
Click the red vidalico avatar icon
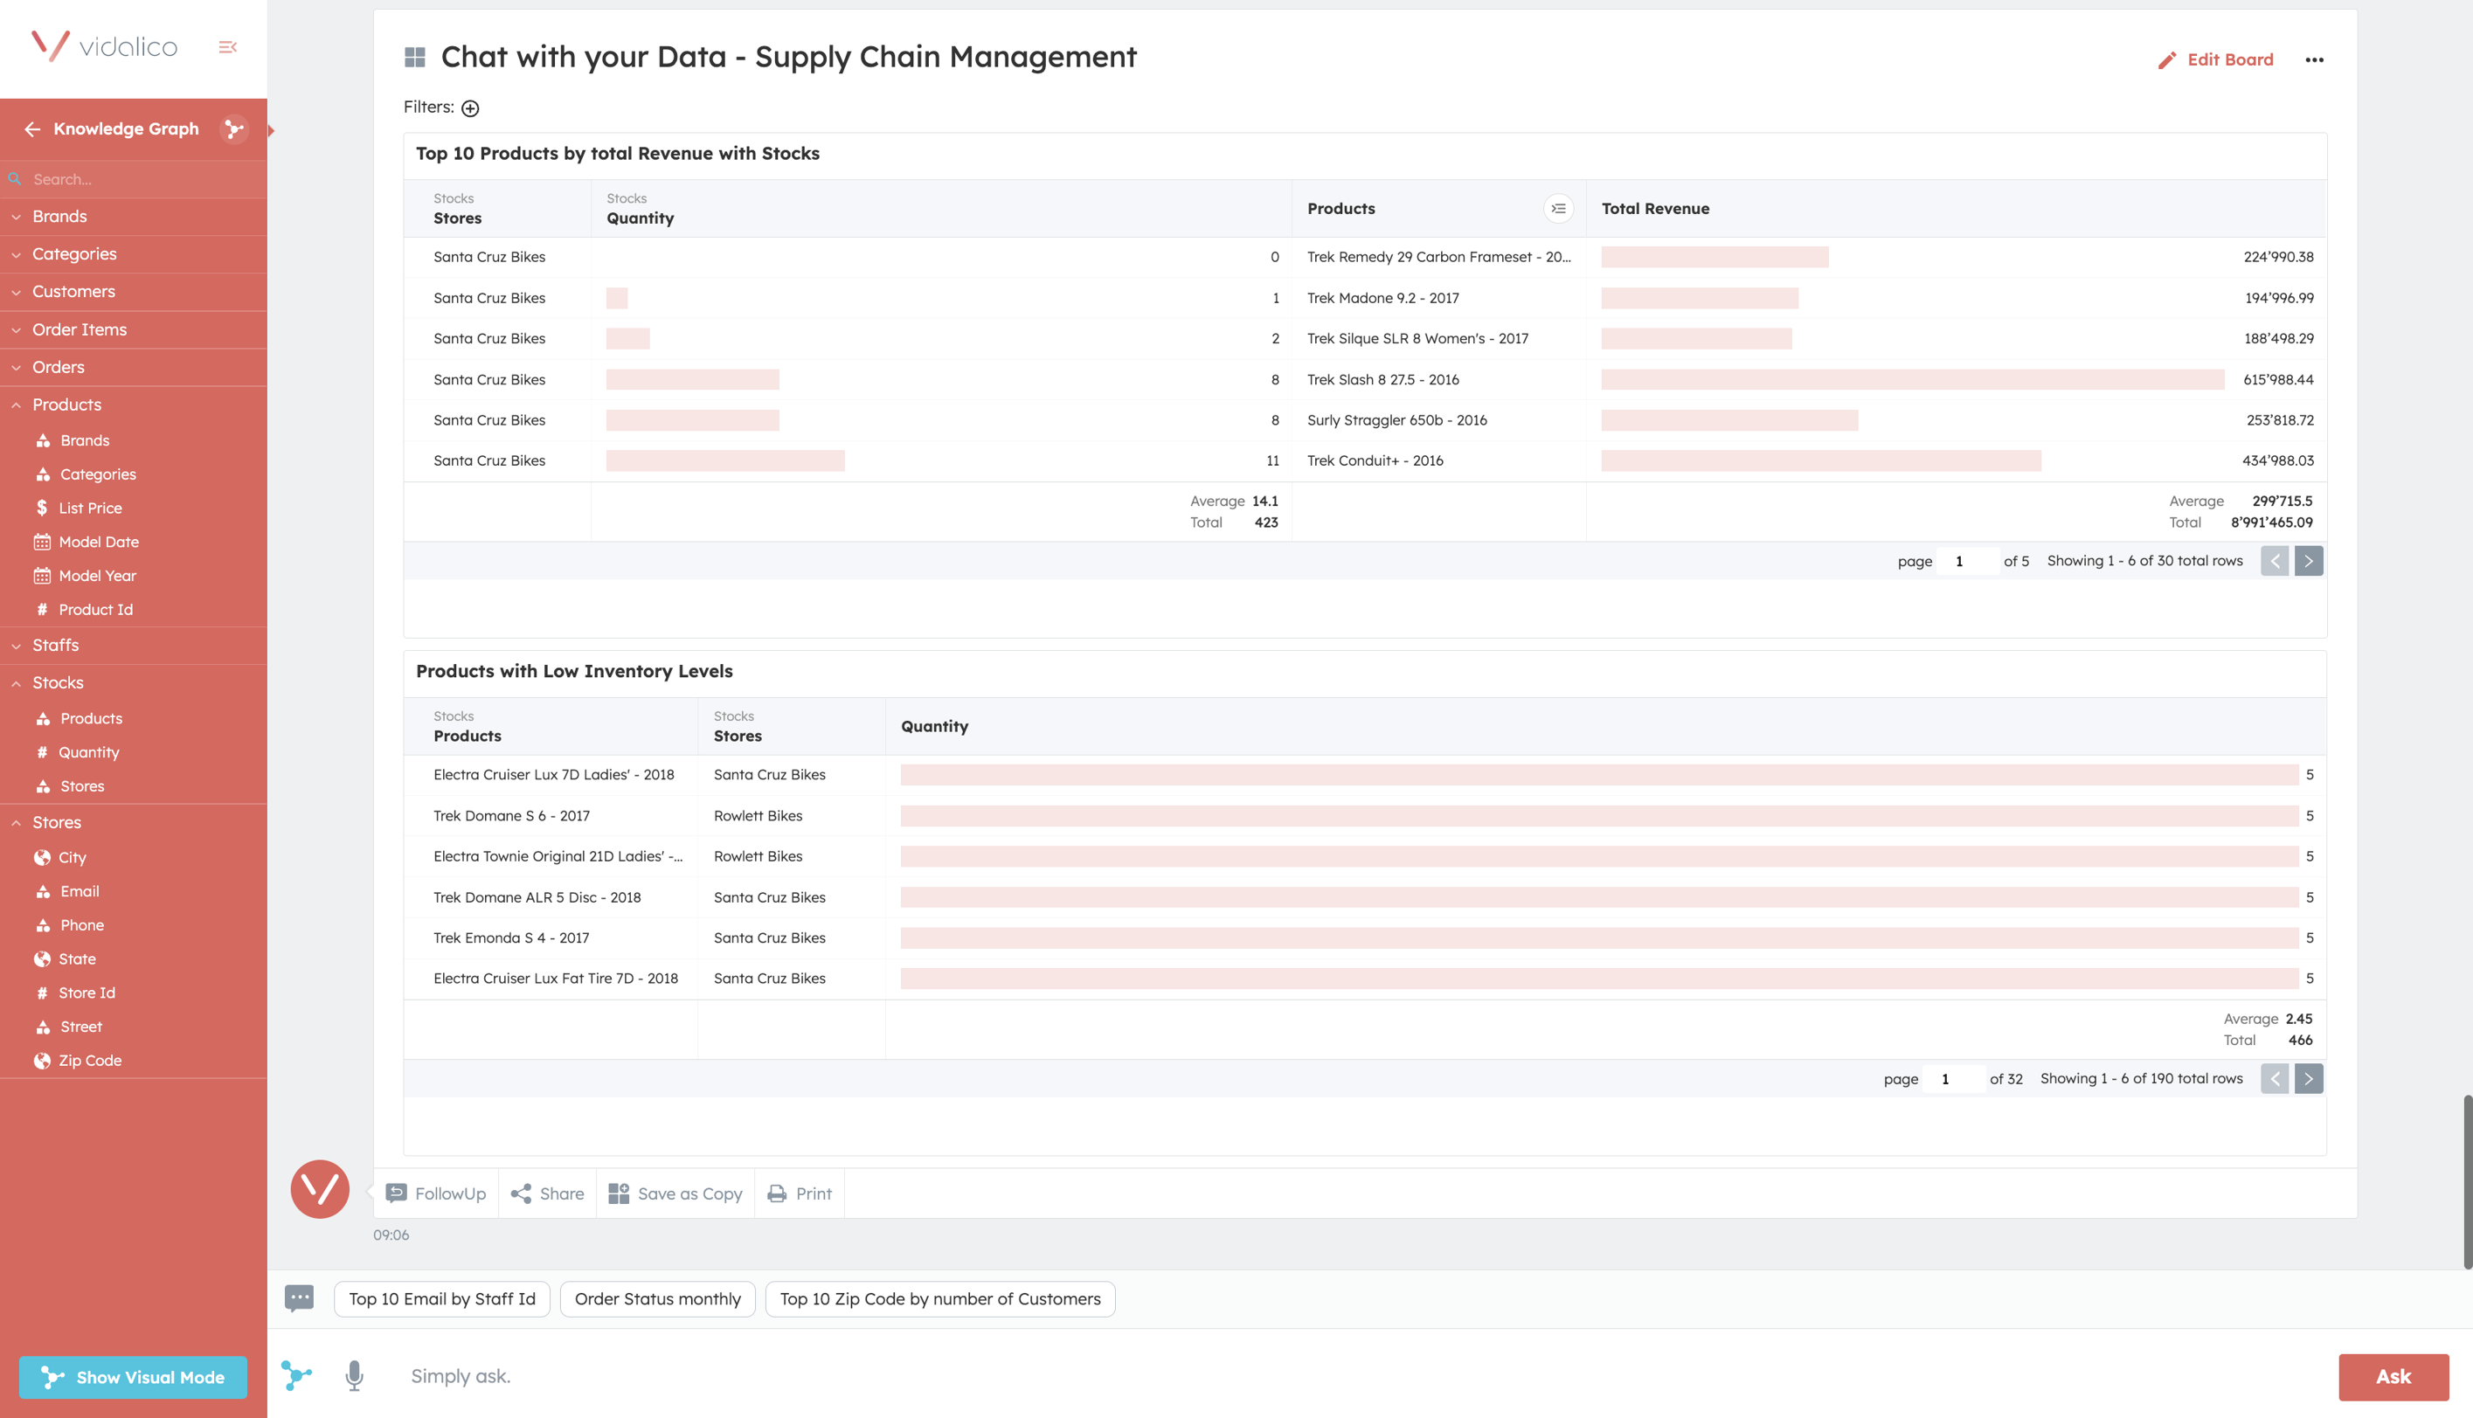point(320,1188)
